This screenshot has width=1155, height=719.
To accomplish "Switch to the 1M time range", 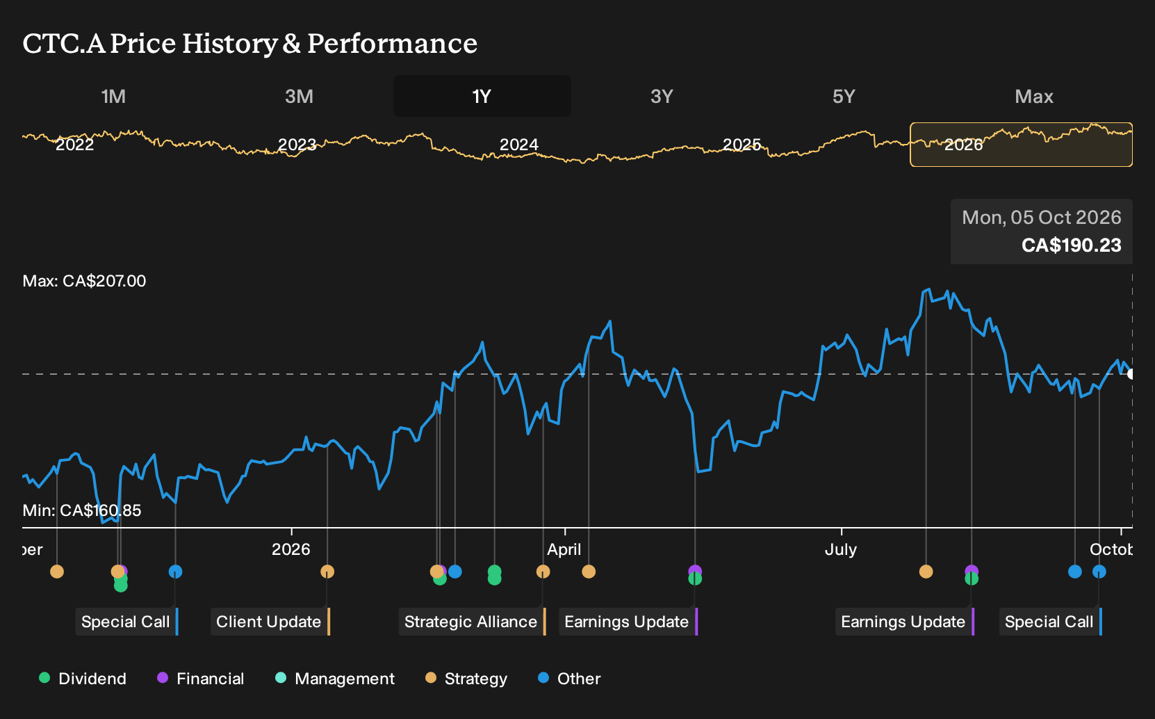I will 113,96.
